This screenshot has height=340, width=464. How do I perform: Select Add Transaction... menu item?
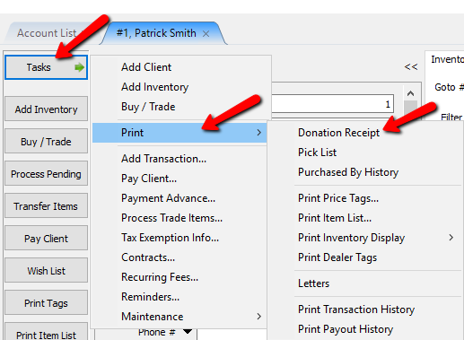pos(179,159)
